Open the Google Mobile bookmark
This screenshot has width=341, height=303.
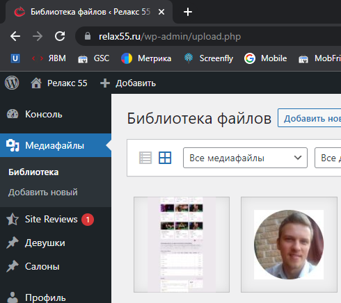266,58
